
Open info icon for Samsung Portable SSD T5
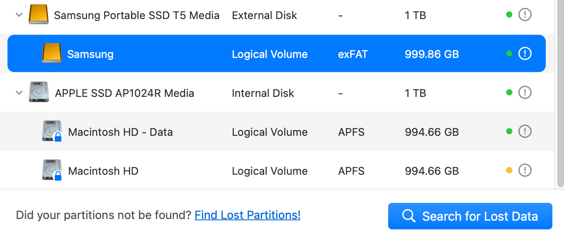coord(525,15)
